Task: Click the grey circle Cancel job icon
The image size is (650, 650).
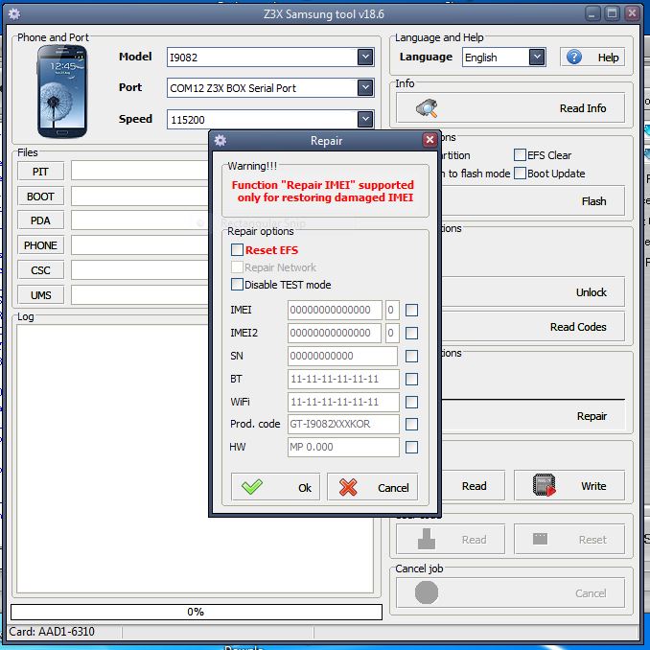Action: coord(427,592)
